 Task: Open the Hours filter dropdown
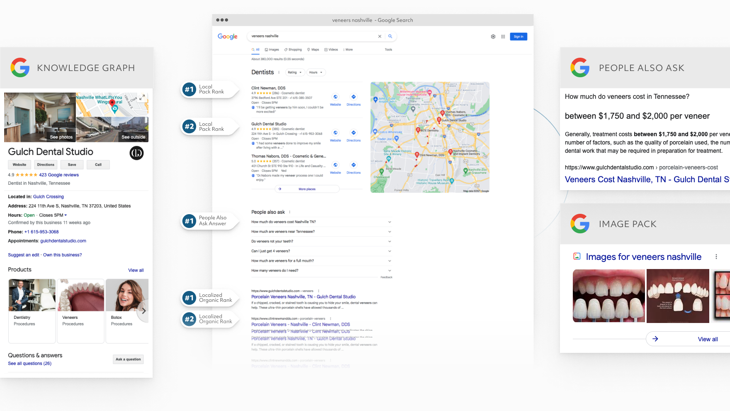(x=316, y=72)
